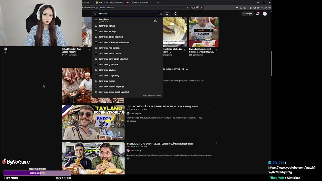
Task: Click the page vertical scrollbar thumb
Action: pyautogui.click(x=271, y=63)
